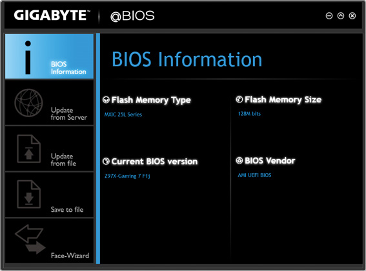The image size is (366, 271).
Task: Close the @BIOS window
Action: tap(352, 16)
